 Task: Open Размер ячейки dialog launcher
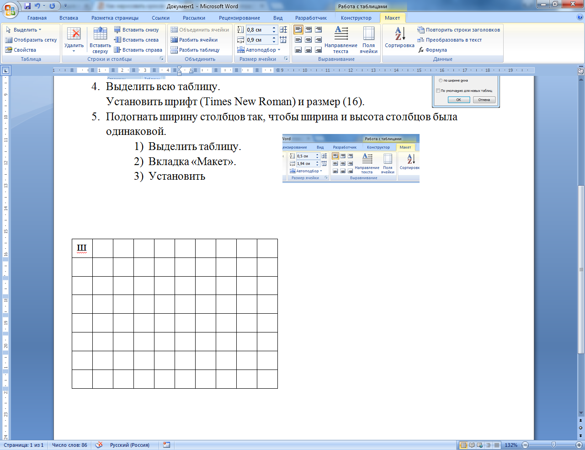click(286, 59)
